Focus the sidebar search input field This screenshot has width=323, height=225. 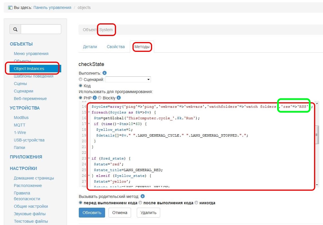tap(41, 29)
